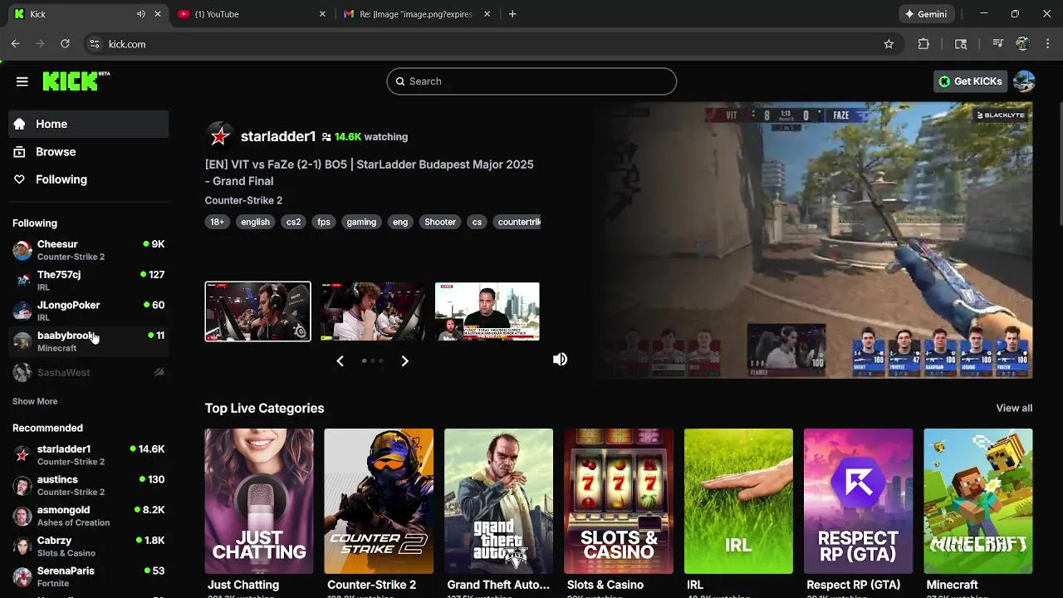1063x598 pixels.
Task: Open SerenaParis in Recommended list
Action: coord(89,576)
